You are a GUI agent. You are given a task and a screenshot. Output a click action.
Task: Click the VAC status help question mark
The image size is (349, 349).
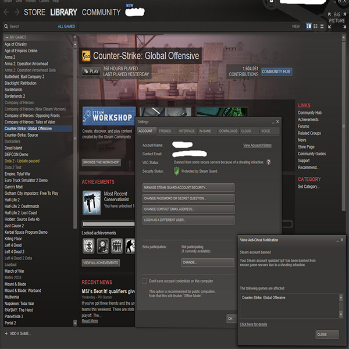pyautogui.click(x=269, y=162)
